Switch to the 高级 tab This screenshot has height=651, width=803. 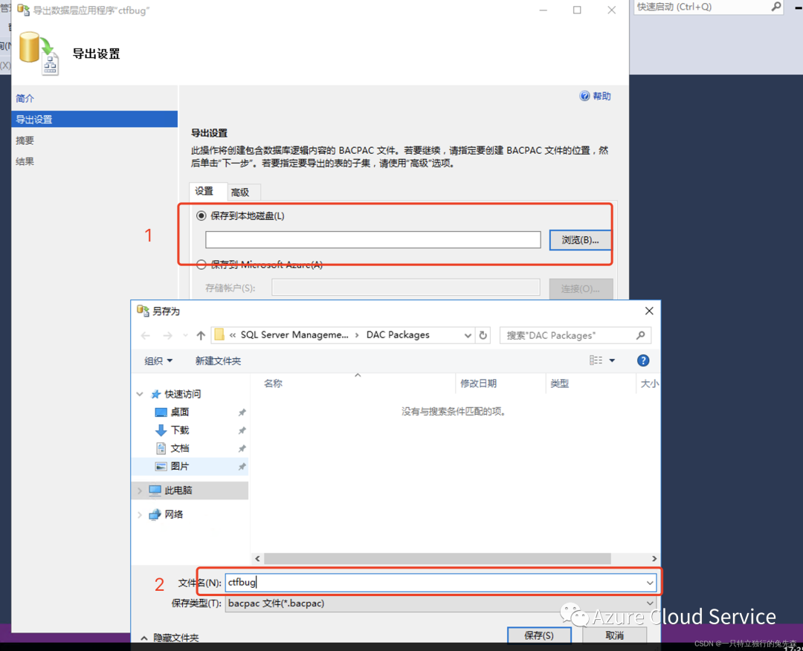239,192
